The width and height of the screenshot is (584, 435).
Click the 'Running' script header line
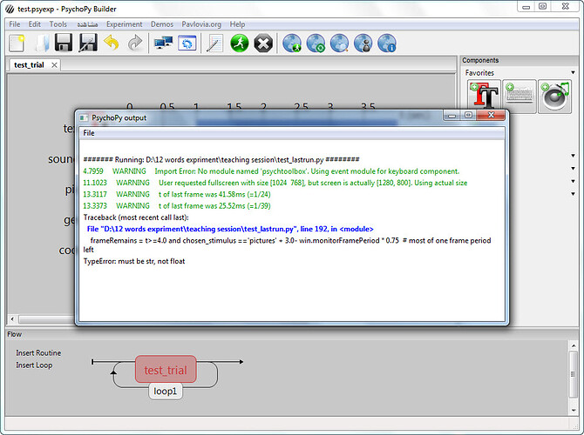pos(221,160)
